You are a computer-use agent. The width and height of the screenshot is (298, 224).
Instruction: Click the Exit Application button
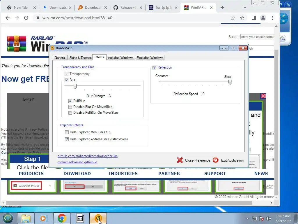tap(228, 160)
